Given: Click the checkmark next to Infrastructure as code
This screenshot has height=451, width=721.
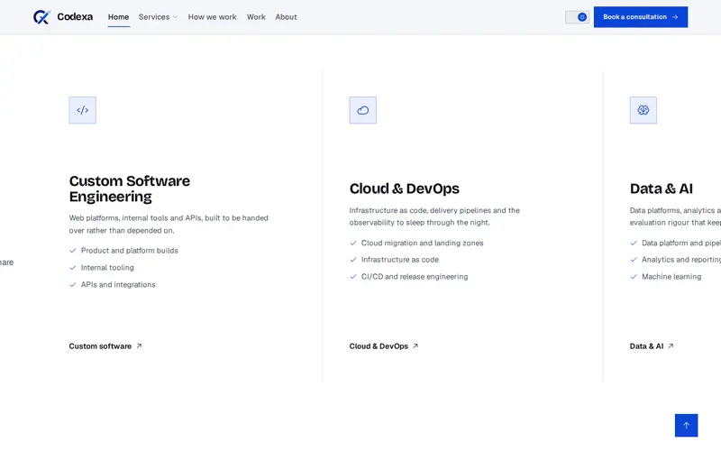Looking at the screenshot, I should point(353,260).
